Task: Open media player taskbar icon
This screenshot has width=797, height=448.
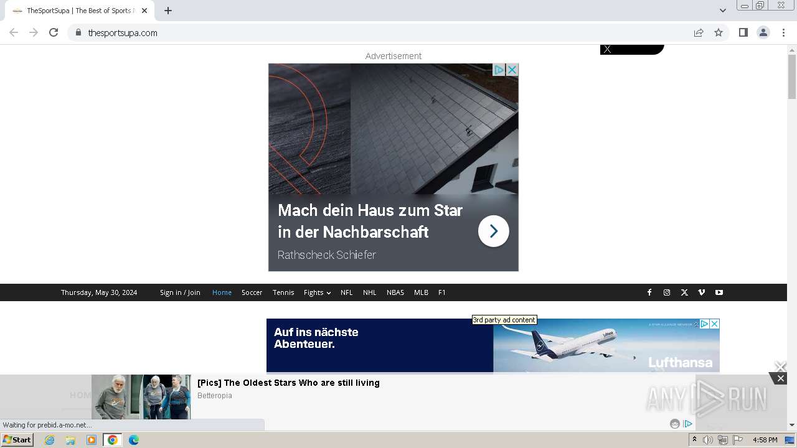Action: [92, 440]
